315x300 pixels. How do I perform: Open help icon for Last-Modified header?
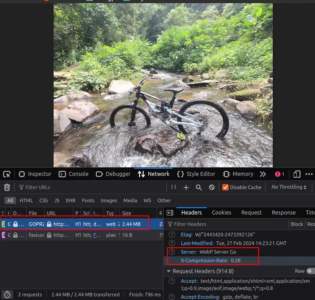172,243
